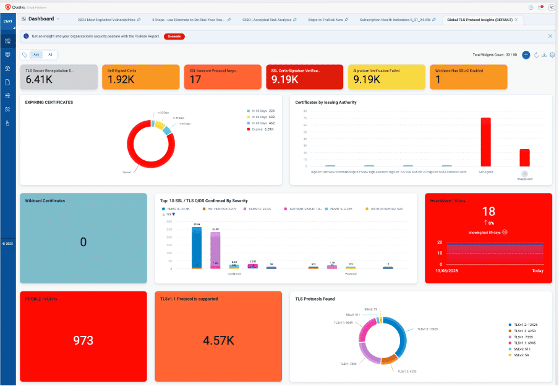Unpin the 2024 Most Exploited Vulnerabilities tab

pyautogui.click(x=139, y=20)
